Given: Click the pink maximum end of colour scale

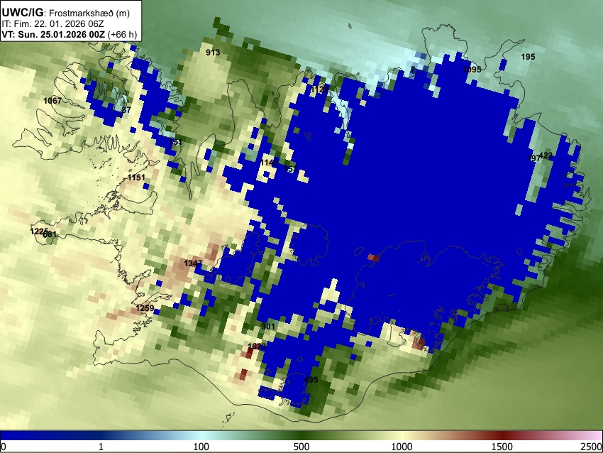Looking at the screenshot, I should tap(597, 435).
